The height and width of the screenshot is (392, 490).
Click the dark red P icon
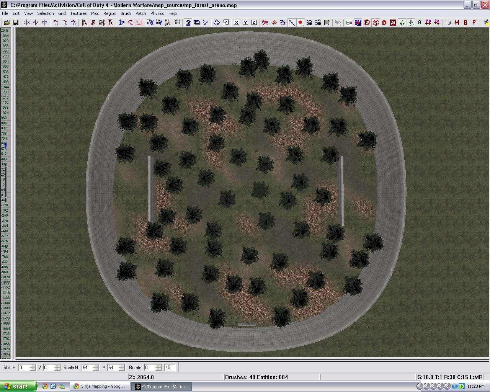(x=474, y=23)
